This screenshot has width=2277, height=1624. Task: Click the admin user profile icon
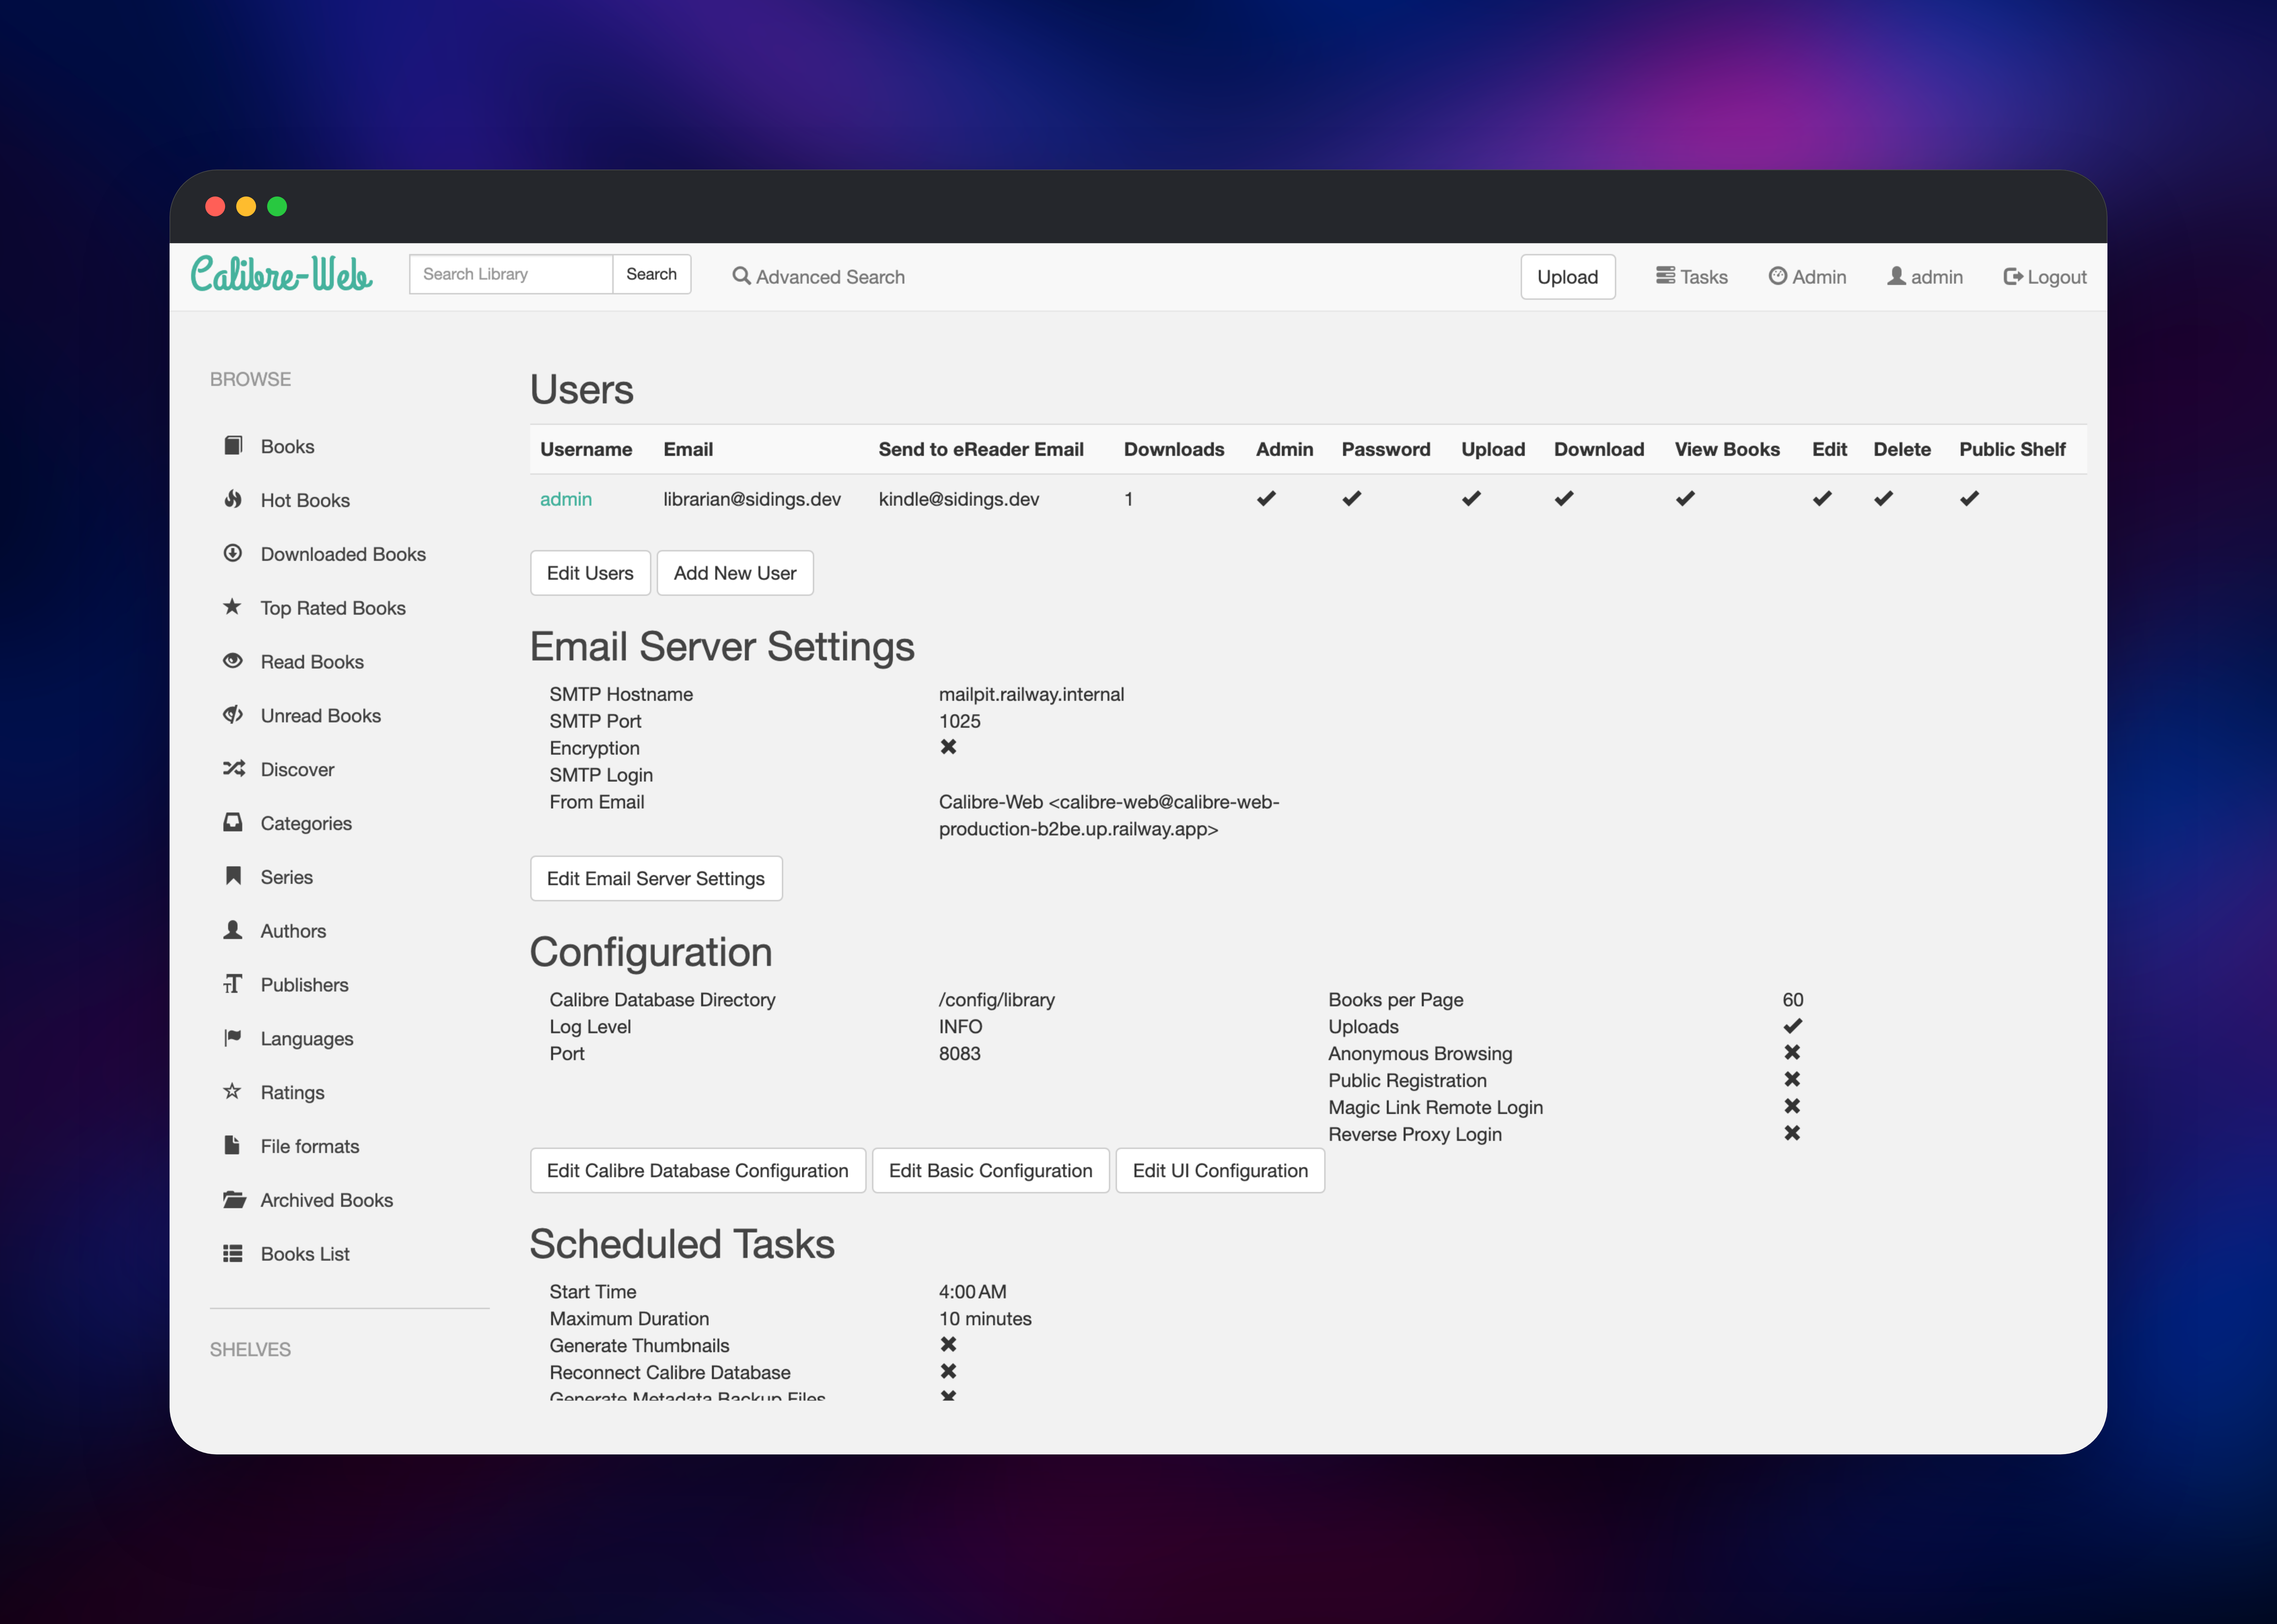click(x=1896, y=276)
